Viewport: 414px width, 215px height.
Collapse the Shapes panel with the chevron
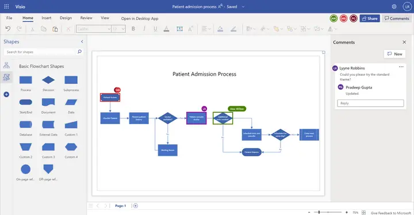(82, 41)
